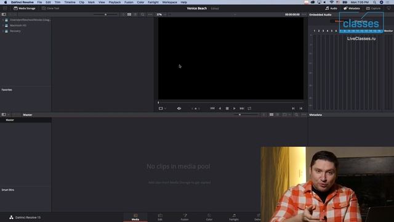
Task: Click the Favorites section header
Action: tap(7, 90)
